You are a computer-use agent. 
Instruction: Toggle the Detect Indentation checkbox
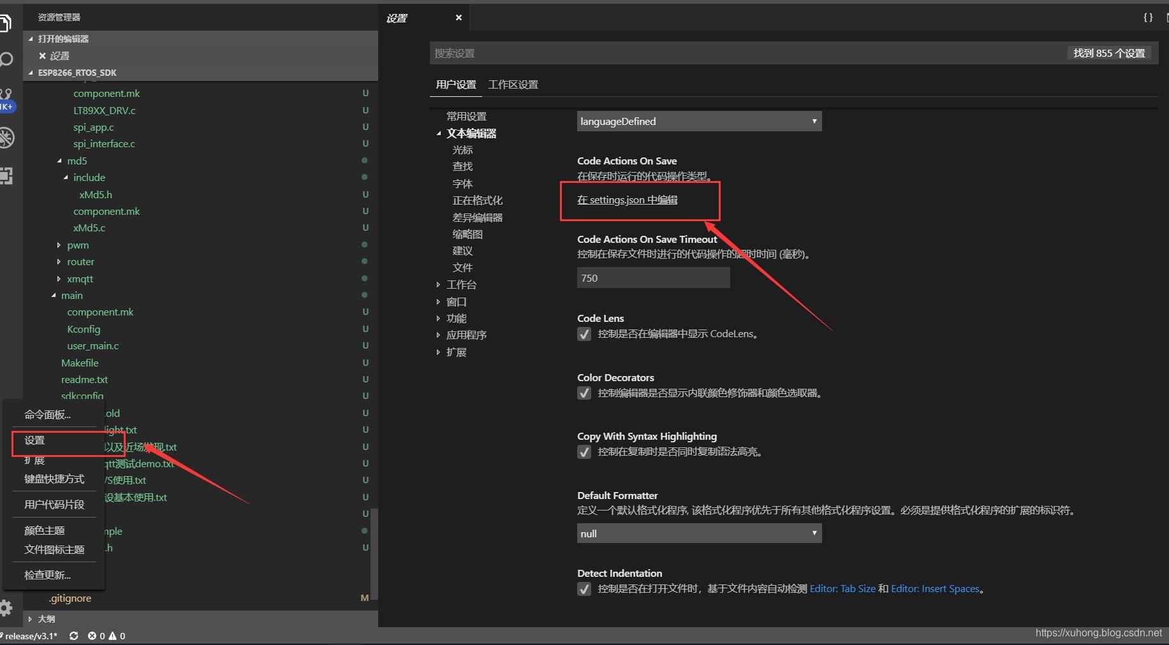point(584,589)
